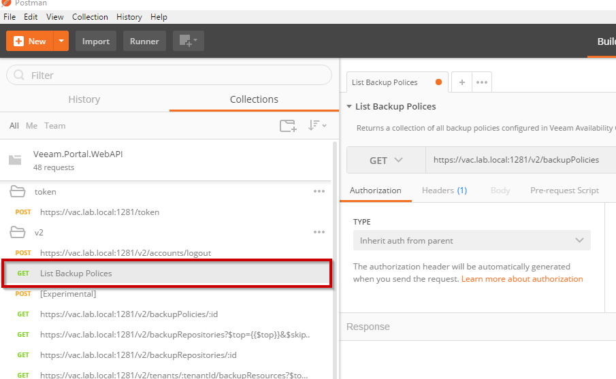
Task: Open the v2 folder three-dot menu
Action: [319, 232]
